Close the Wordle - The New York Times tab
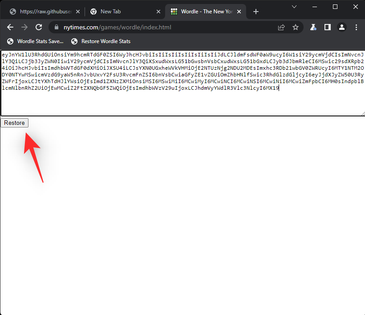Viewport: 365px width, 315px height. pyautogui.click(x=241, y=12)
